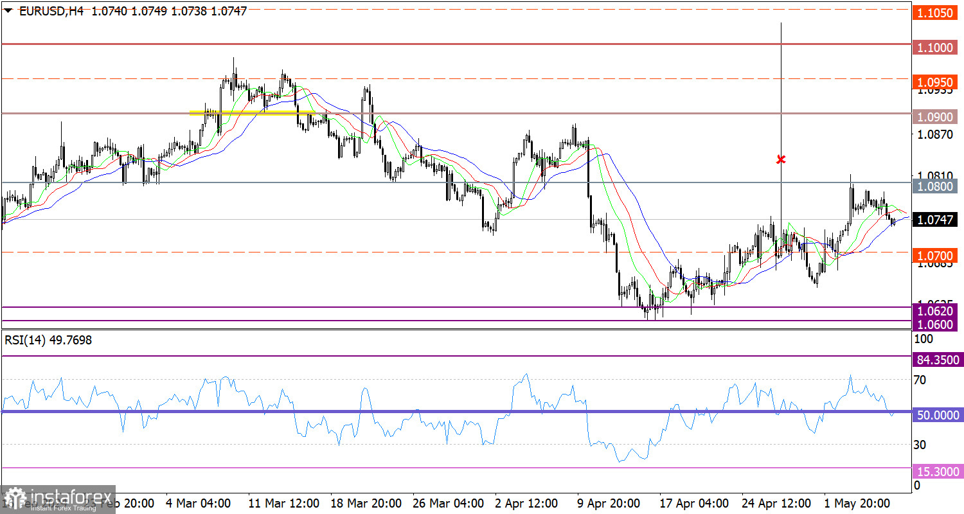Click the 50.0000 RSI level label
Screen dimensions: 964x514
(x=938, y=415)
